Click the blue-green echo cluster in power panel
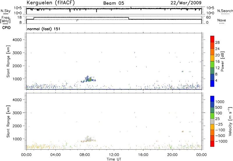 89,79
